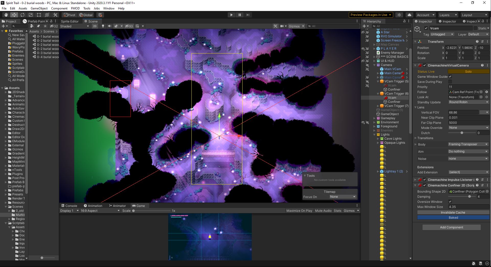The width and height of the screenshot is (491, 267).
Task: Select the Hand tool in the toolbar
Action: pyautogui.click(x=6, y=15)
